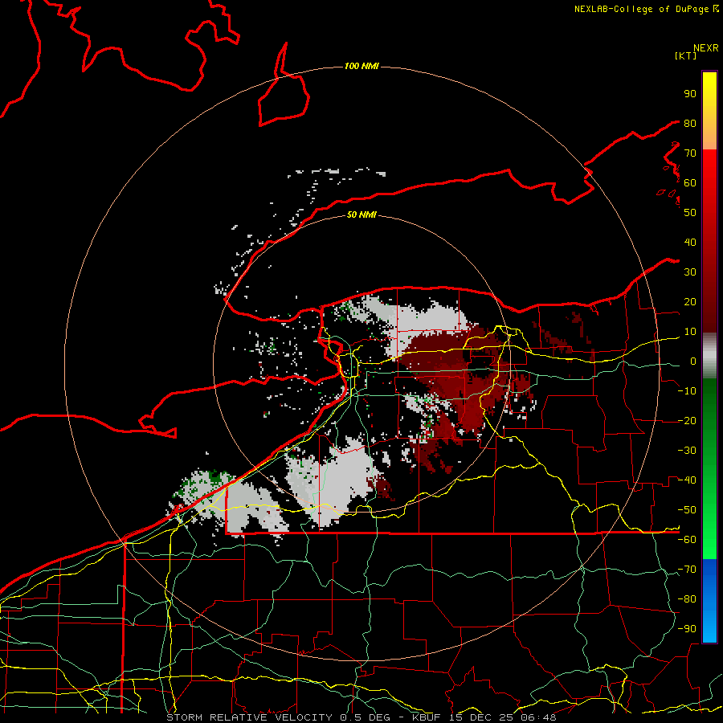Click the 20 value on the velocity scale
723x723 pixels.
(690, 301)
